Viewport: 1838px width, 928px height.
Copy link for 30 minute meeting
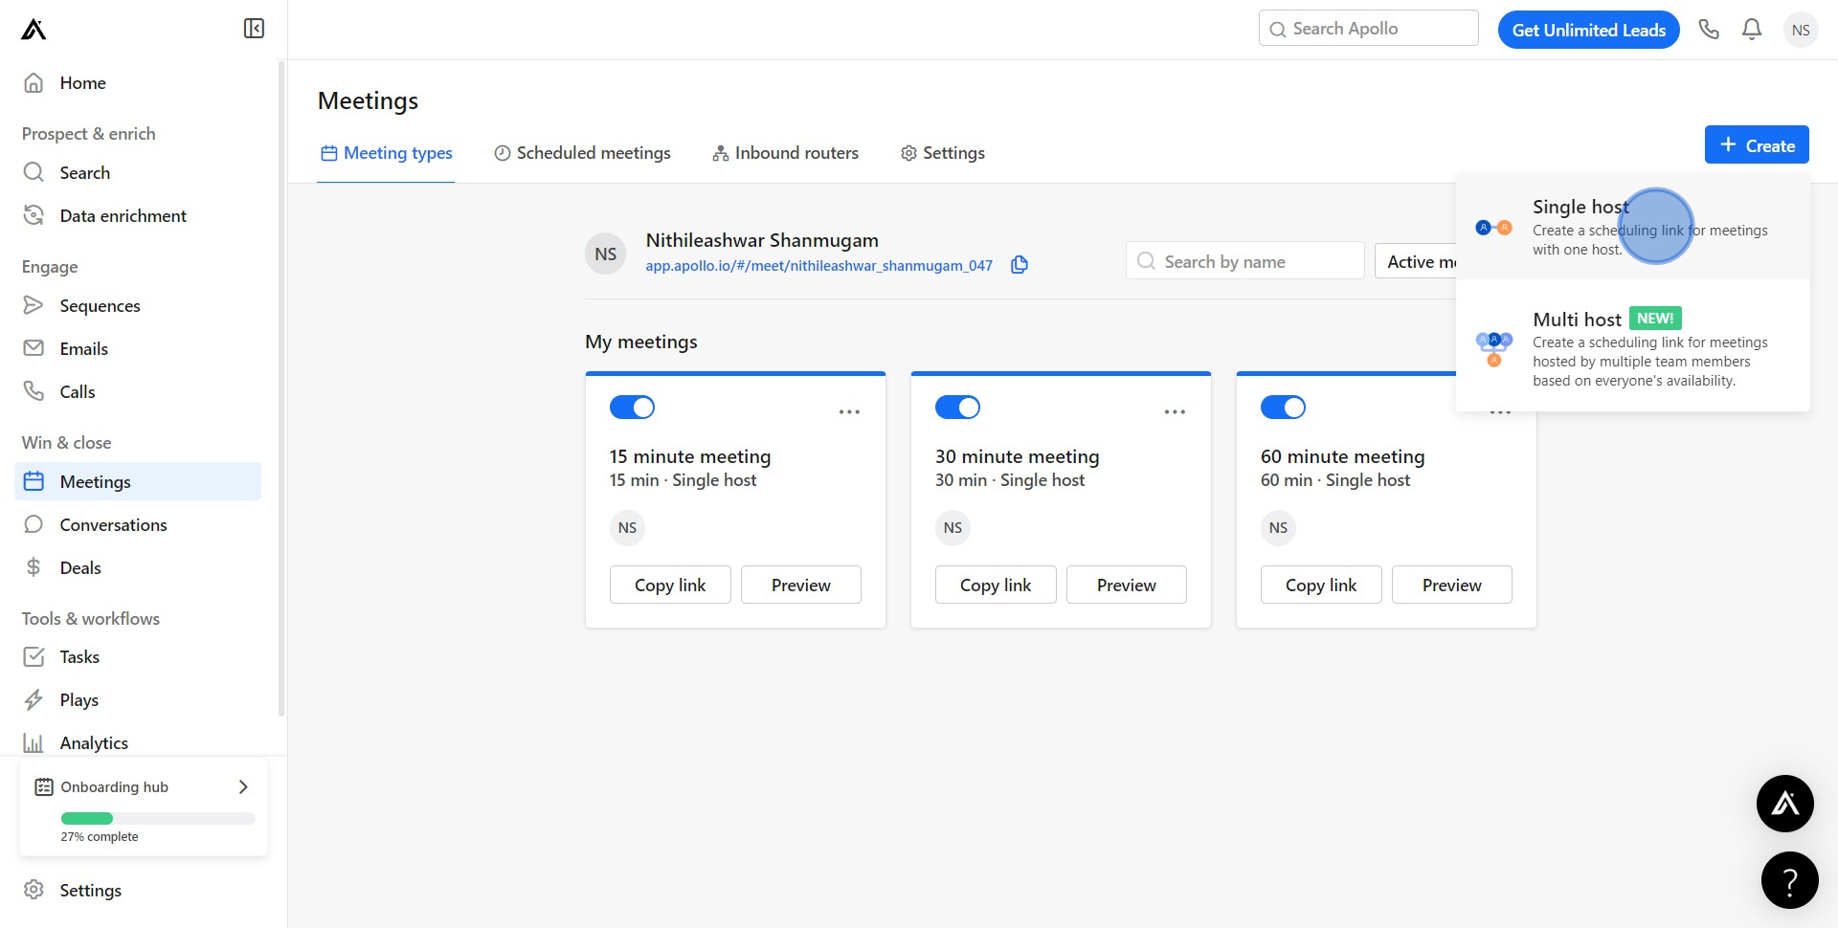pyautogui.click(x=996, y=586)
